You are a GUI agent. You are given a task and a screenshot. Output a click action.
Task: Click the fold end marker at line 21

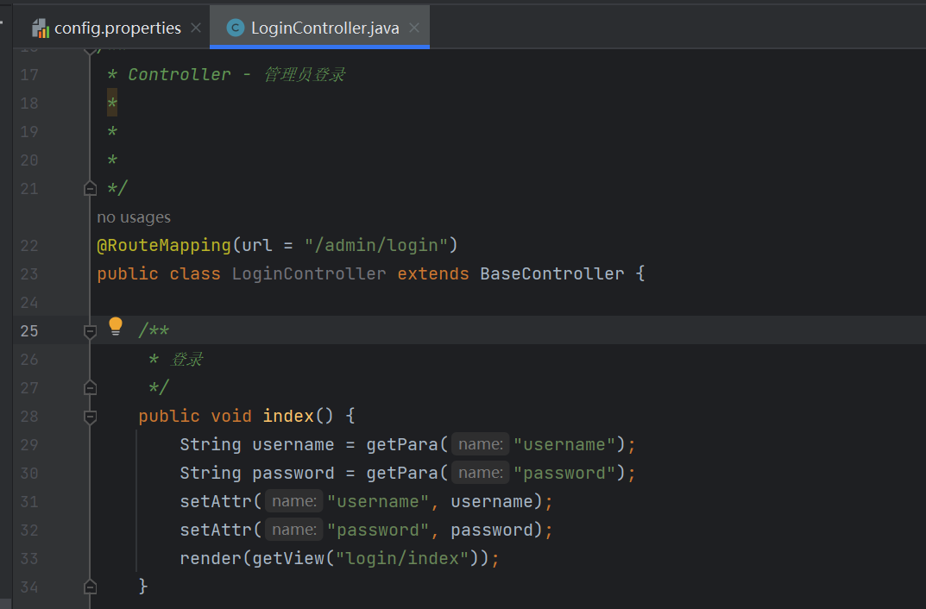90,188
